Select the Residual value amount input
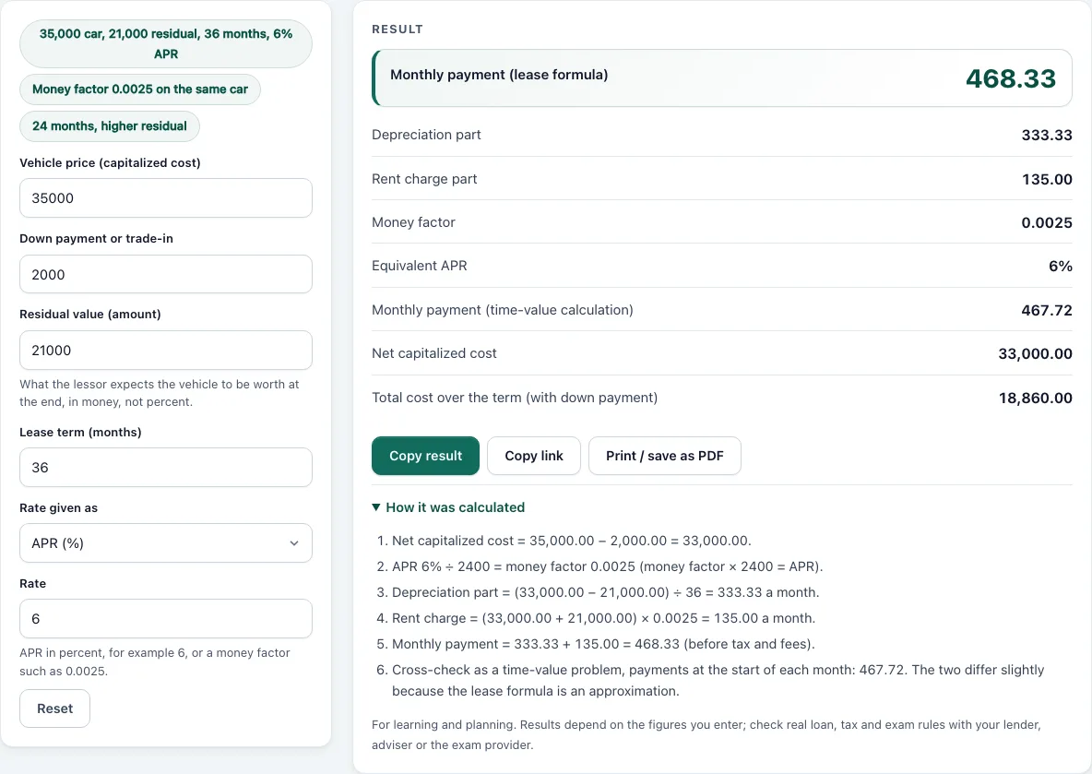 click(x=166, y=350)
